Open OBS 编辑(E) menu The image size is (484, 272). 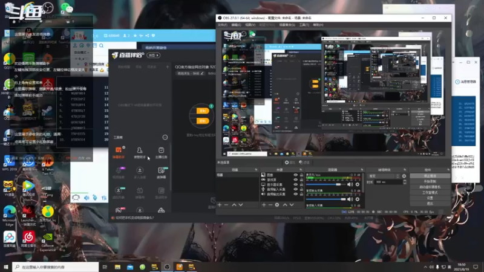pyautogui.click(x=236, y=25)
